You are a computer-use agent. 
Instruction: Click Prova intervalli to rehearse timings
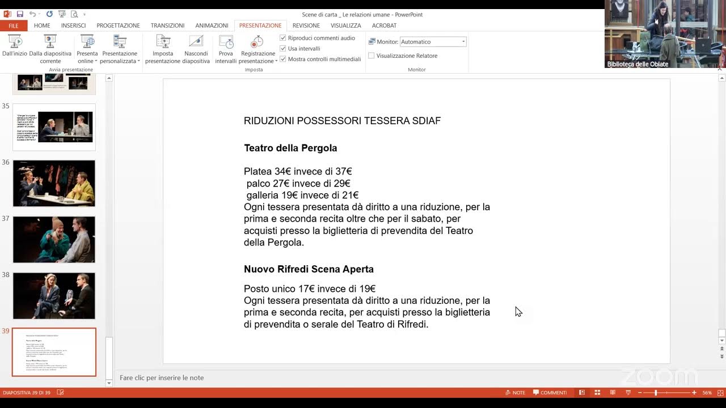(226, 49)
